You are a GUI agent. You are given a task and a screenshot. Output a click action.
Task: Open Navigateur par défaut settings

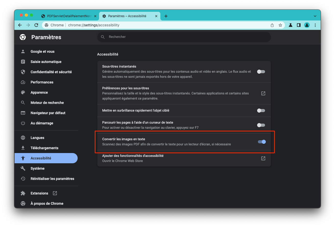click(x=46, y=113)
